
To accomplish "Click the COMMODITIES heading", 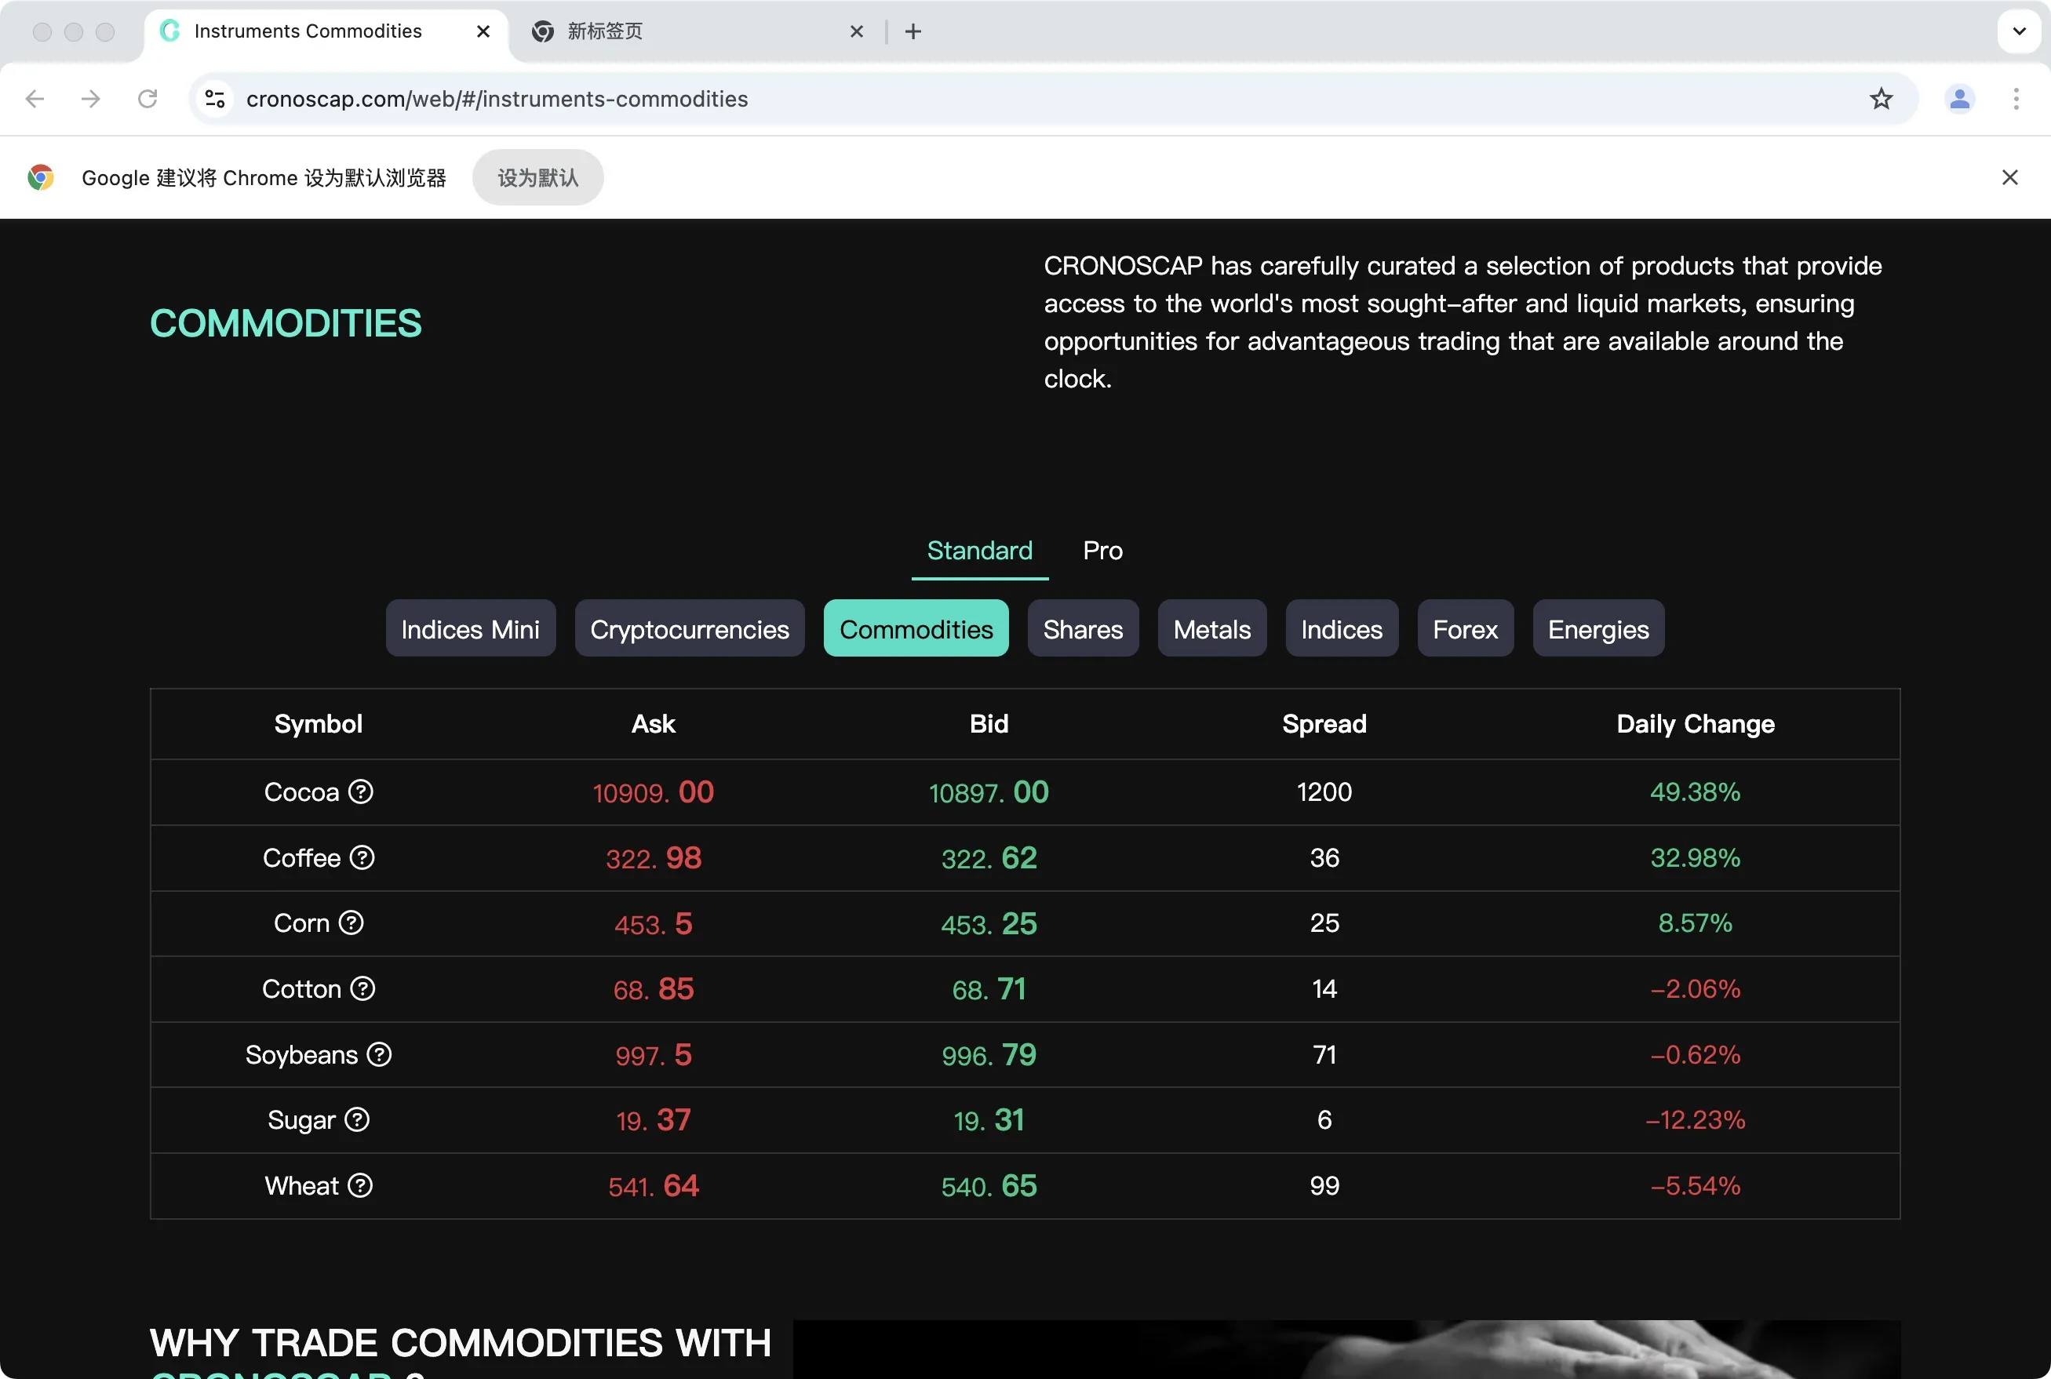I will [x=286, y=322].
